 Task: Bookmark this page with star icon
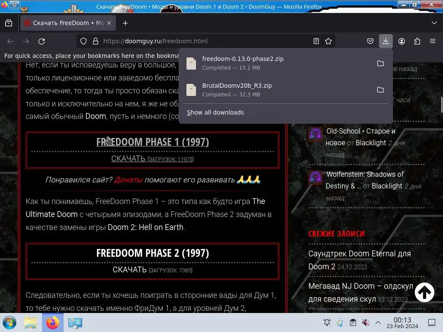[328, 41]
